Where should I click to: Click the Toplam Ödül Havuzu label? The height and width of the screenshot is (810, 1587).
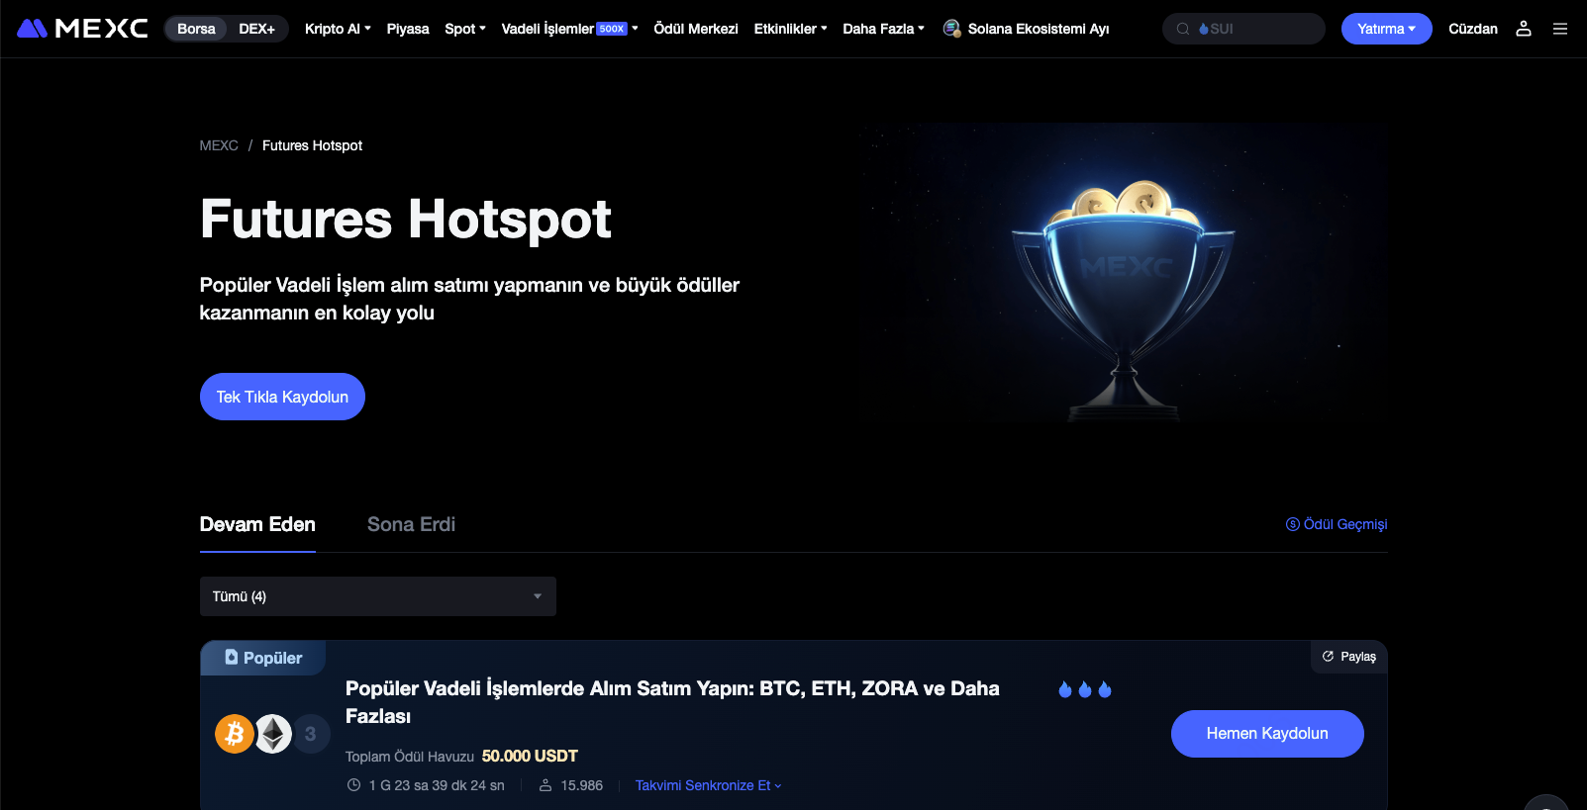coord(410,757)
